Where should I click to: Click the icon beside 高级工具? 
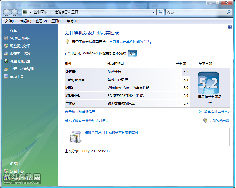(6, 77)
